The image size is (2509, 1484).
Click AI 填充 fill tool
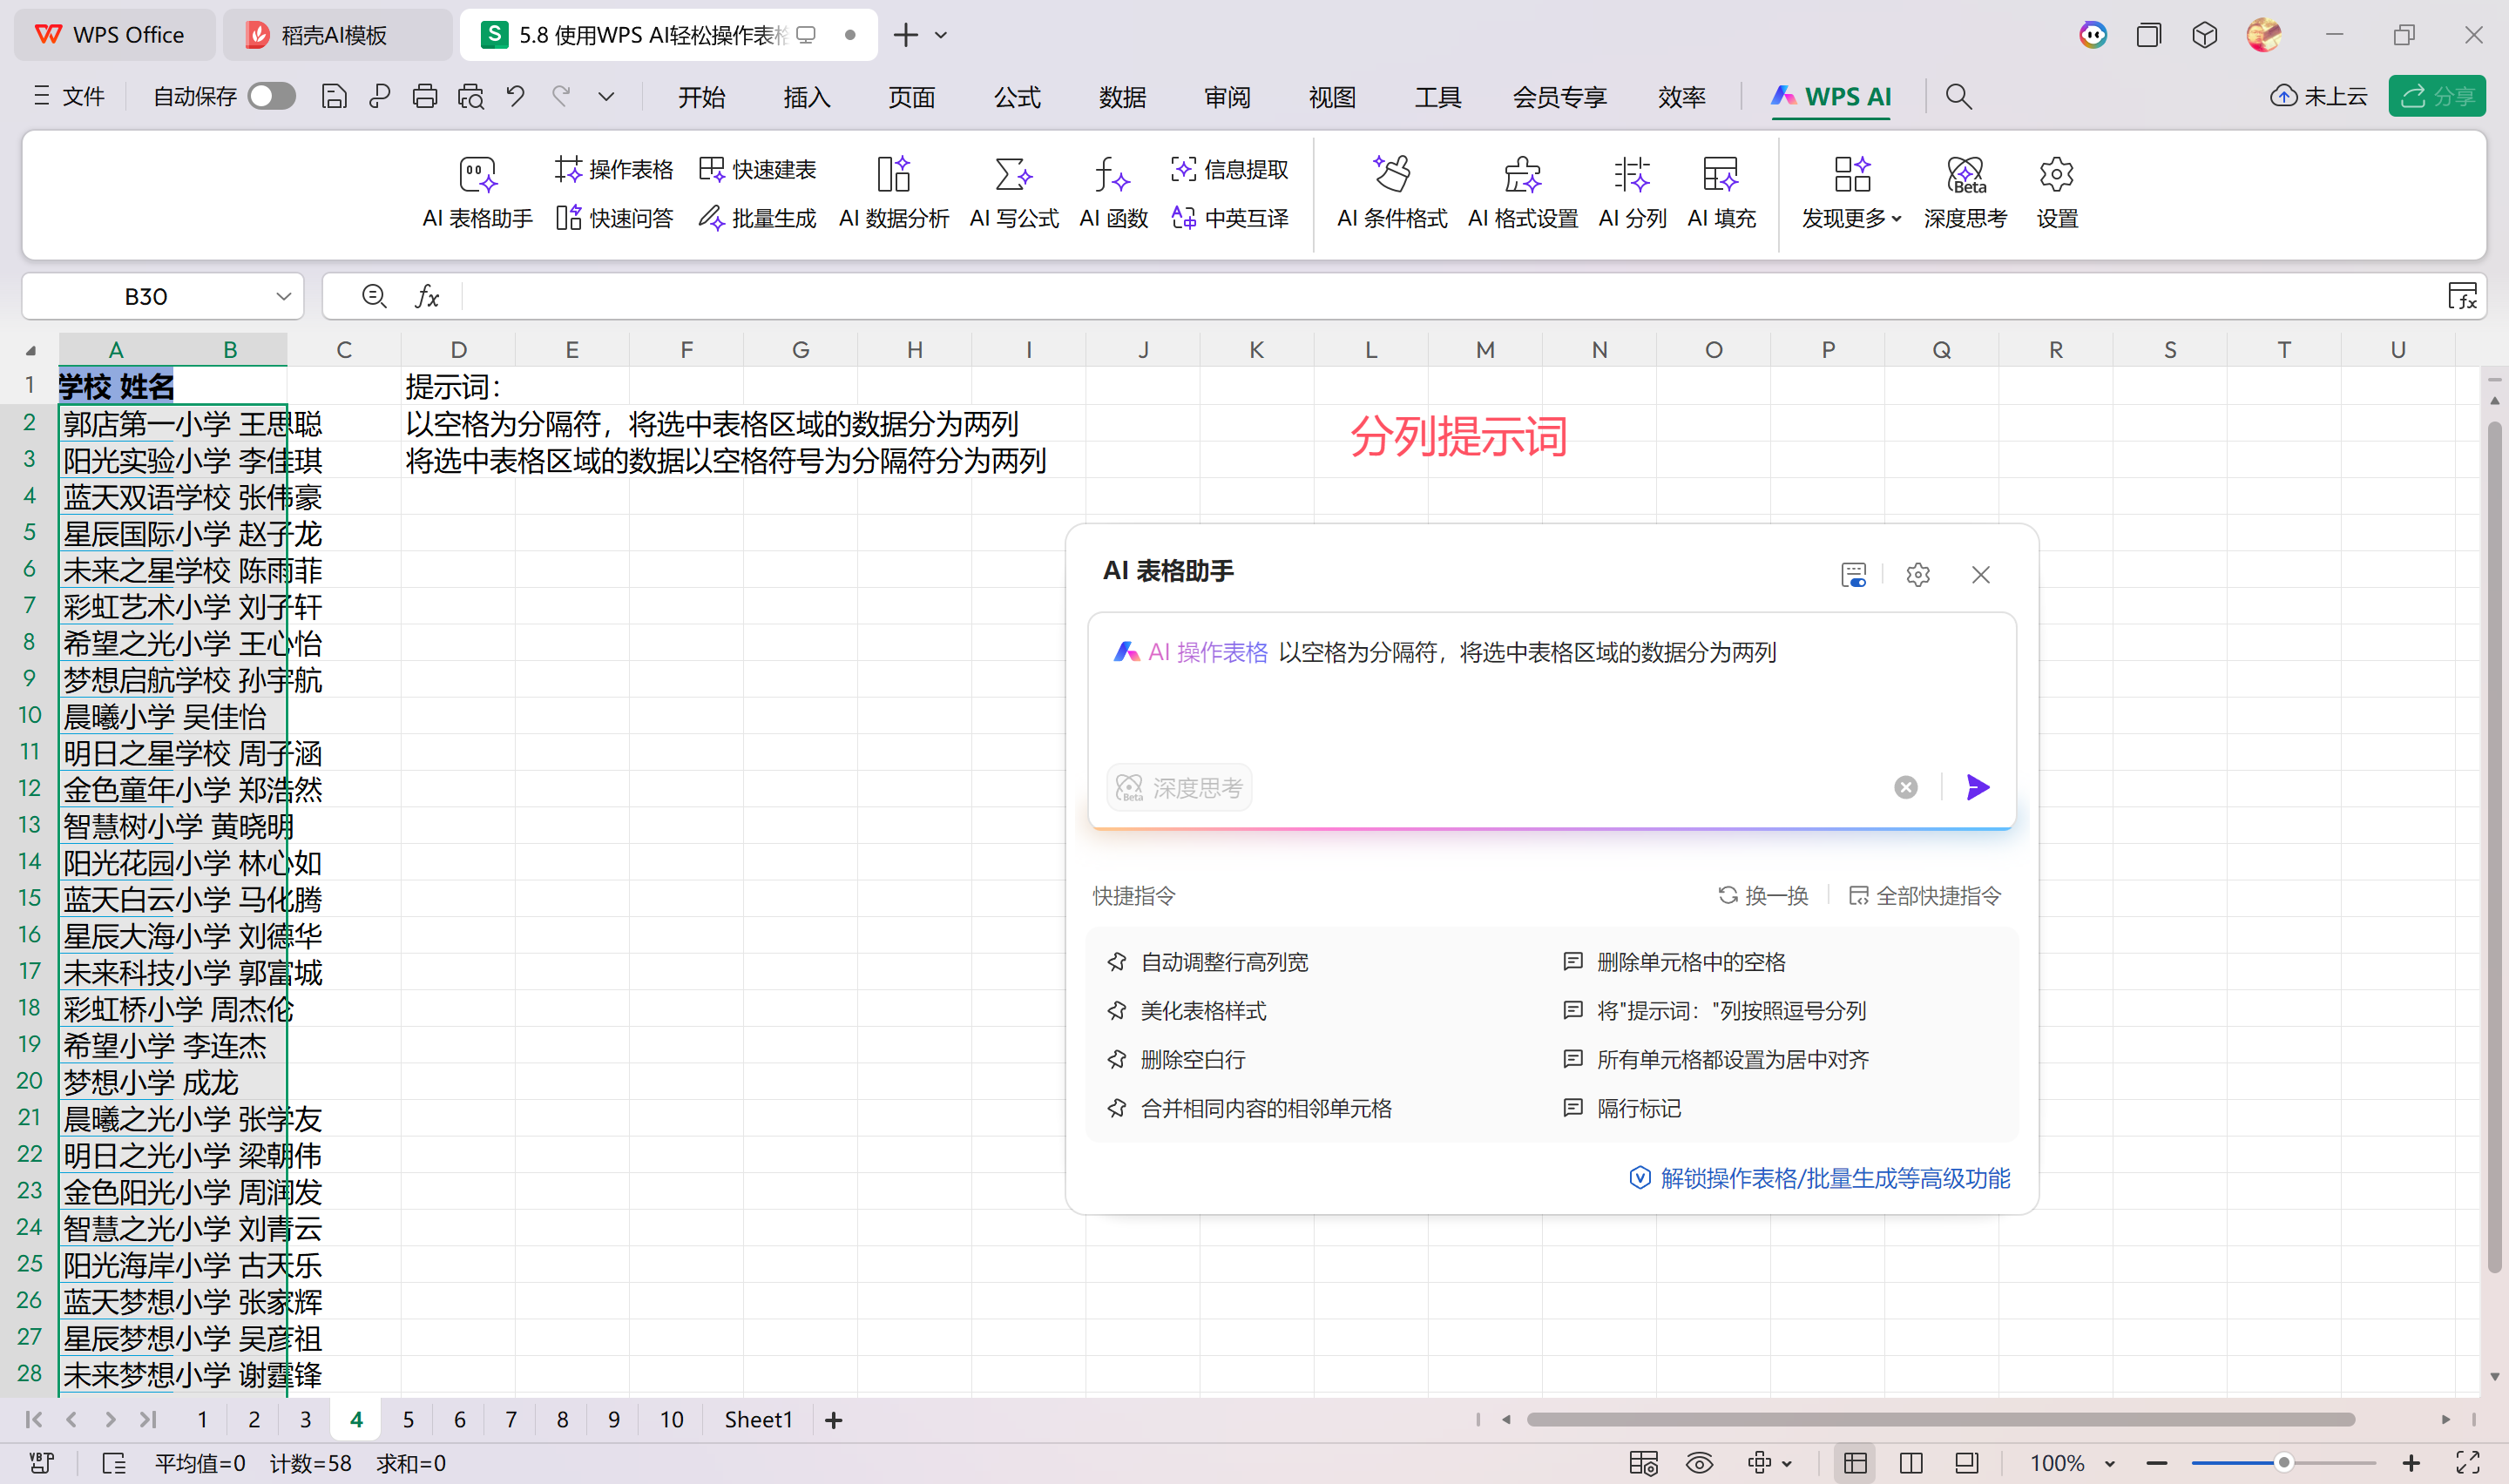coord(1721,193)
